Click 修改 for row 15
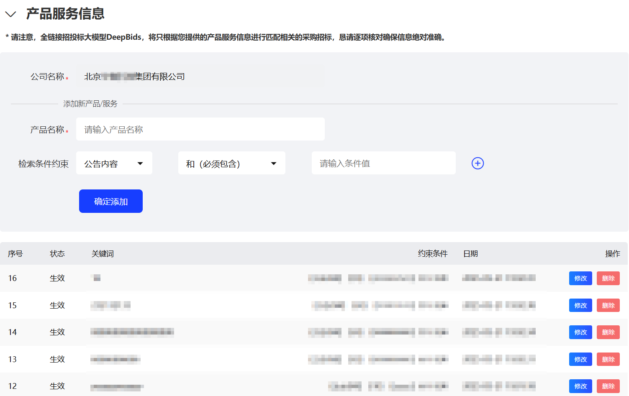Viewport: 629px width, 396px height. tap(580, 305)
